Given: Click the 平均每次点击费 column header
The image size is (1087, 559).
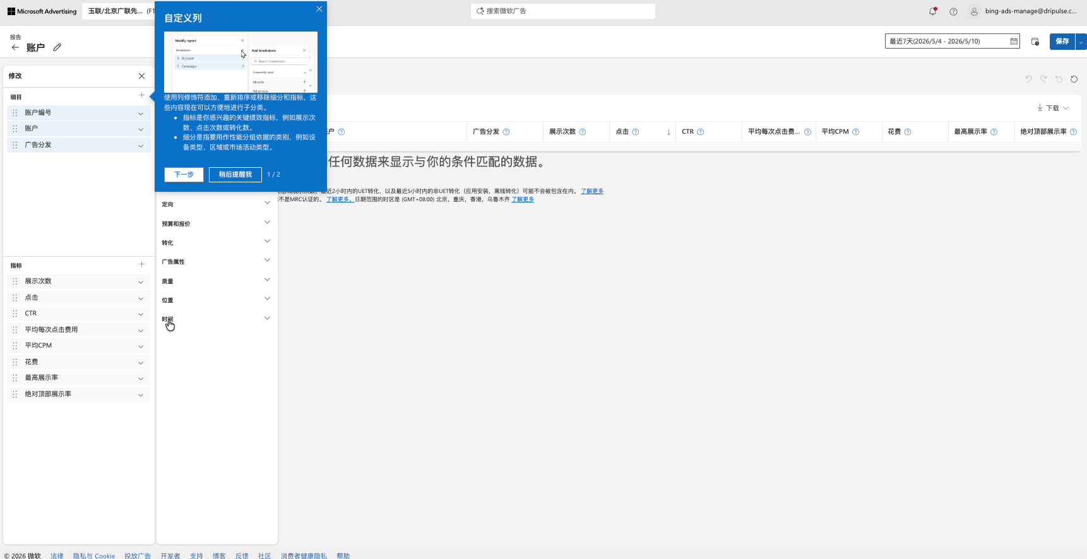Looking at the screenshot, I should point(774,132).
